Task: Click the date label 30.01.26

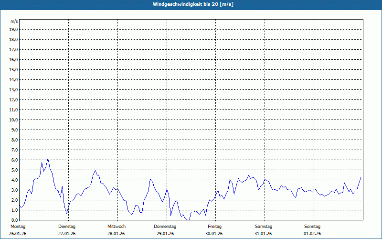Action: pyautogui.click(x=215, y=234)
